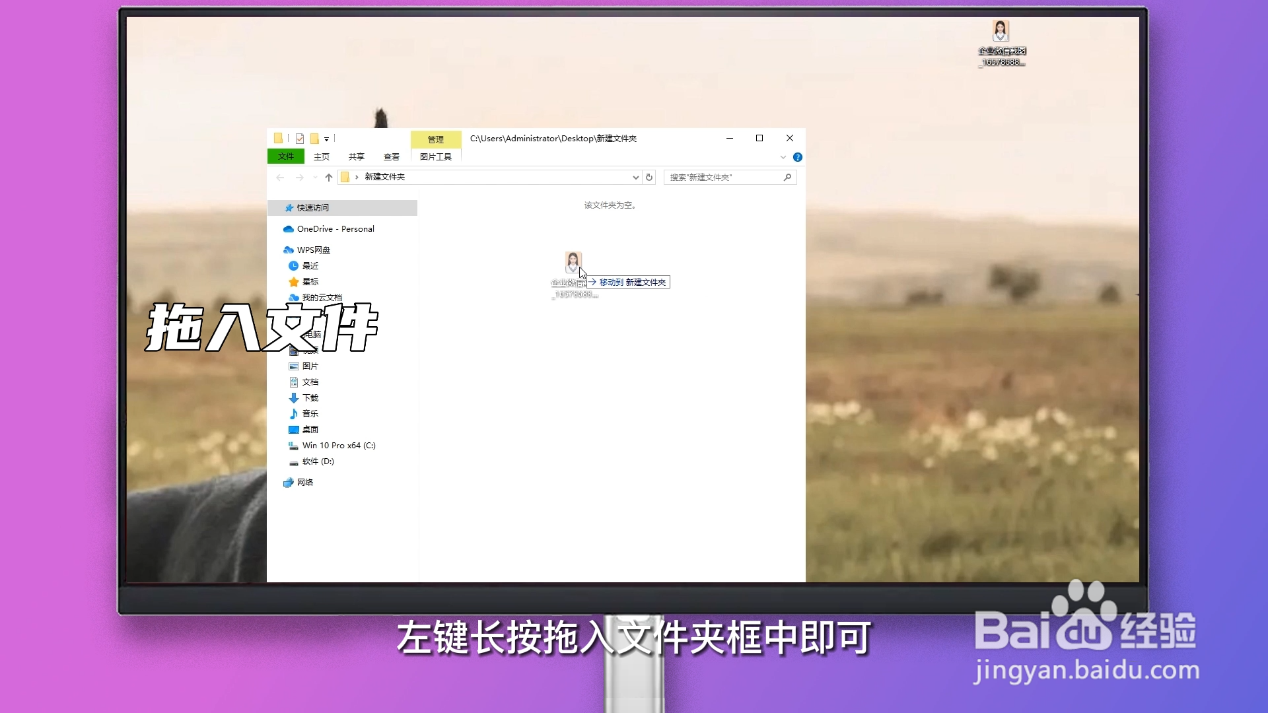Open the green 文件 (File) menu
The width and height of the screenshot is (1268, 713).
tap(285, 156)
